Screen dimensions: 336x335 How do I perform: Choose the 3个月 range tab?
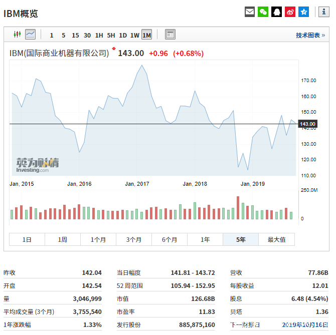[134, 239]
